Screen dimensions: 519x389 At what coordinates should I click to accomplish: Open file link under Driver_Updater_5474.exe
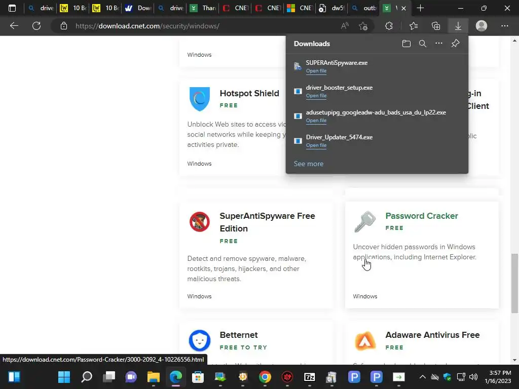click(x=316, y=145)
